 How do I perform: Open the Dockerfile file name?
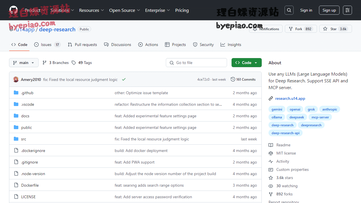30,185
